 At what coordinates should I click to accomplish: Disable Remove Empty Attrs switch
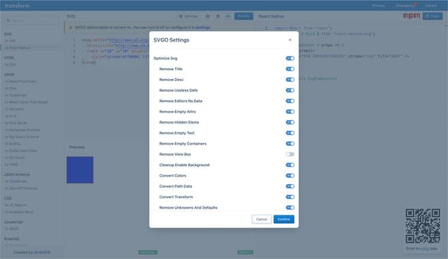pyautogui.click(x=290, y=112)
